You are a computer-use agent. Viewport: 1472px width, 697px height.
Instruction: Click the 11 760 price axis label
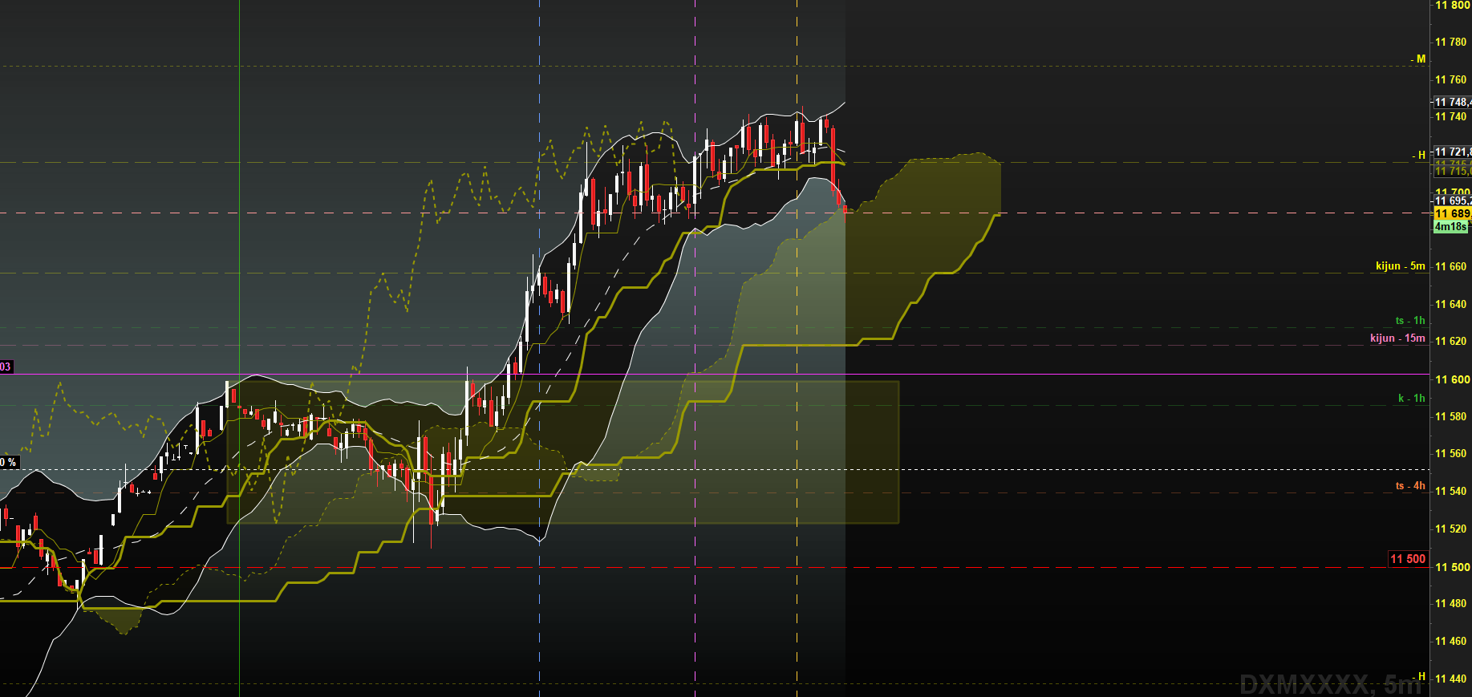click(1451, 80)
